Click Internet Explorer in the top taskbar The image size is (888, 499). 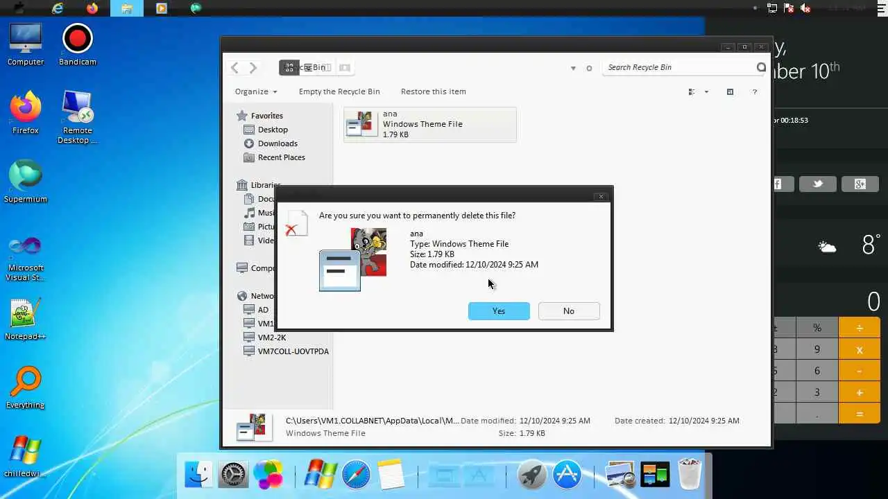click(x=58, y=8)
